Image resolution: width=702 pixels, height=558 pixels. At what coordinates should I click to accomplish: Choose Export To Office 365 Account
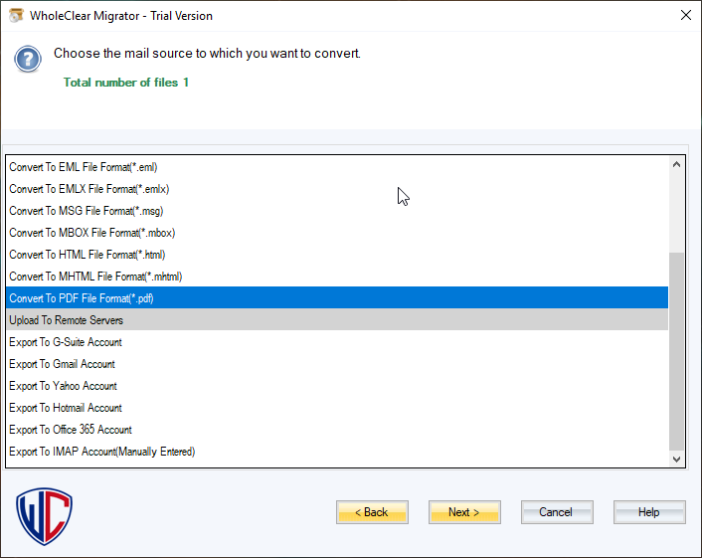tap(71, 430)
